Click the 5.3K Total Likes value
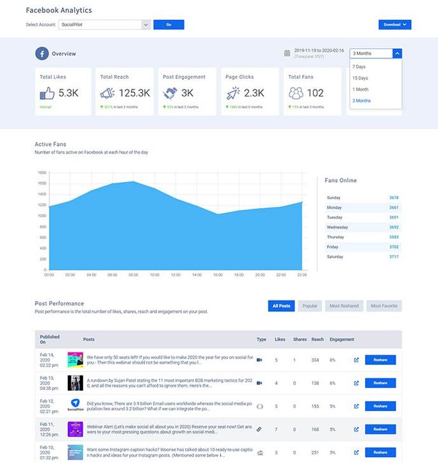The image size is (438, 463). (x=69, y=93)
